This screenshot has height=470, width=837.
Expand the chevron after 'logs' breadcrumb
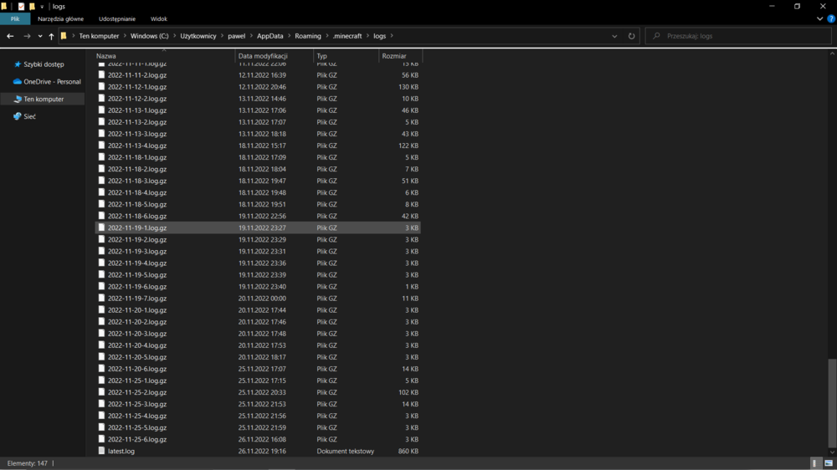tap(392, 36)
